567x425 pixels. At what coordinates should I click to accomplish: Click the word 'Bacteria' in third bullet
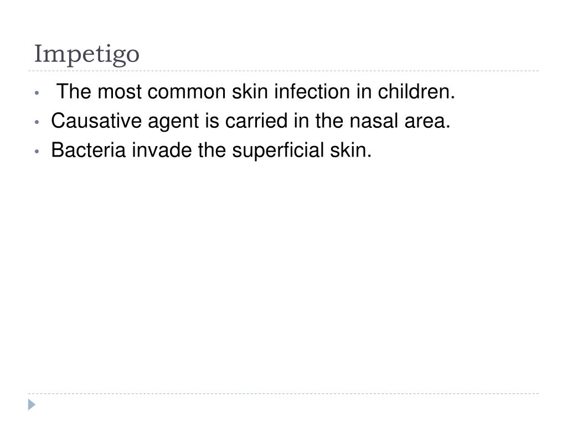click(88, 150)
